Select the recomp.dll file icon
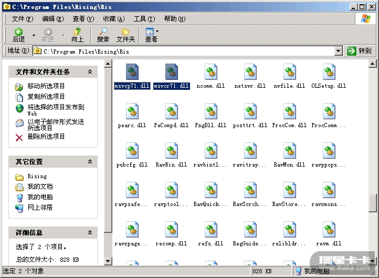 (x=172, y=229)
